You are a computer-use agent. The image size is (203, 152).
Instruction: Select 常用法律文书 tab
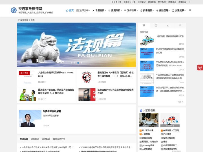(x=59, y=139)
